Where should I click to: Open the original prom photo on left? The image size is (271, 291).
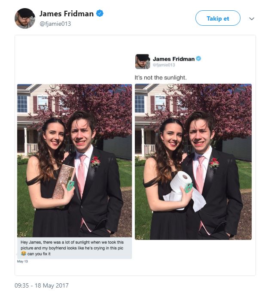coord(74,160)
